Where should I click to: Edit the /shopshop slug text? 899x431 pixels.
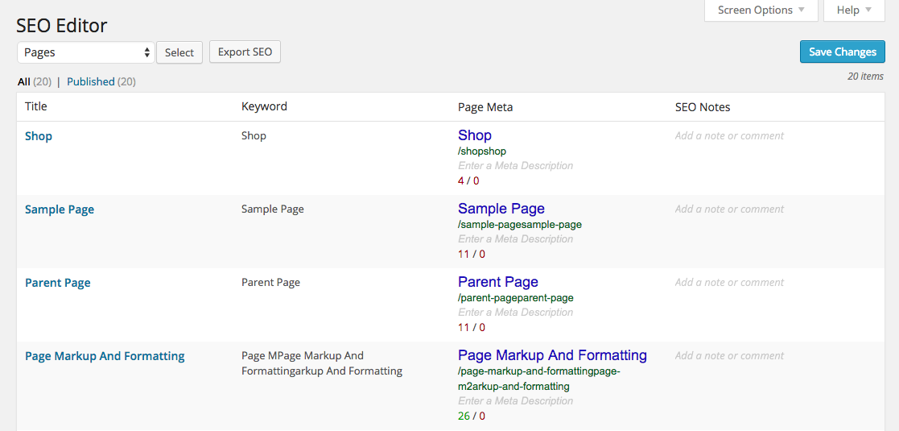pyautogui.click(x=482, y=151)
